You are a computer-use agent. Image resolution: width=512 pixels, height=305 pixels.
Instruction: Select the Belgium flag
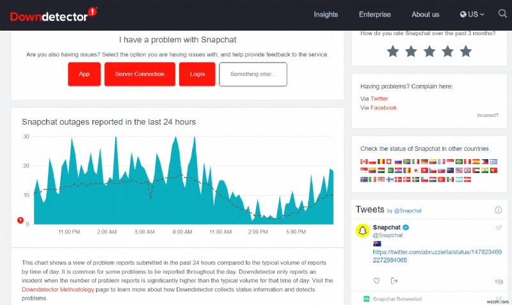pyautogui.click(x=381, y=162)
